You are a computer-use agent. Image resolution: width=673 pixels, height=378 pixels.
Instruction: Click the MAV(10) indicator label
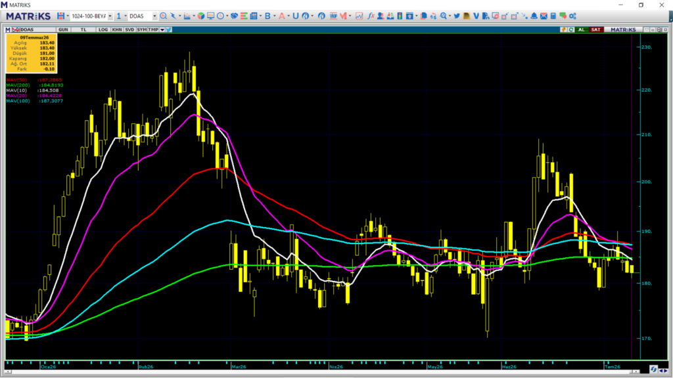(16, 91)
